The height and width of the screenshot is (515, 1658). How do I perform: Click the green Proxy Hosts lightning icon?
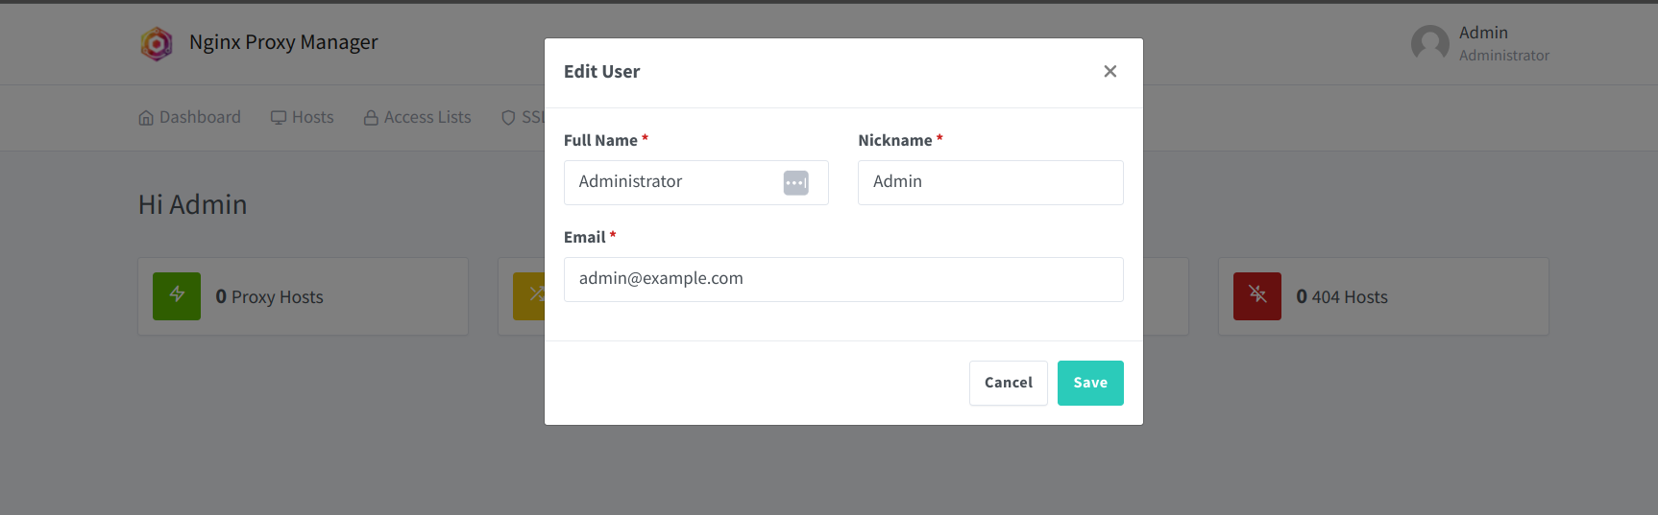[x=177, y=295]
